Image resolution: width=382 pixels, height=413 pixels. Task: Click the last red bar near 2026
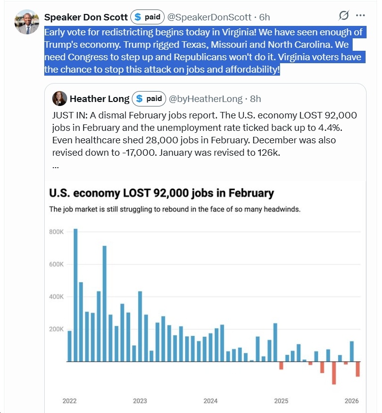[357, 369]
